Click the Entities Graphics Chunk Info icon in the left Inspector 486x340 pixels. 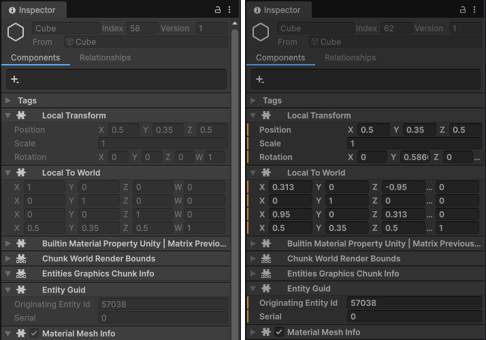(21, 273)
